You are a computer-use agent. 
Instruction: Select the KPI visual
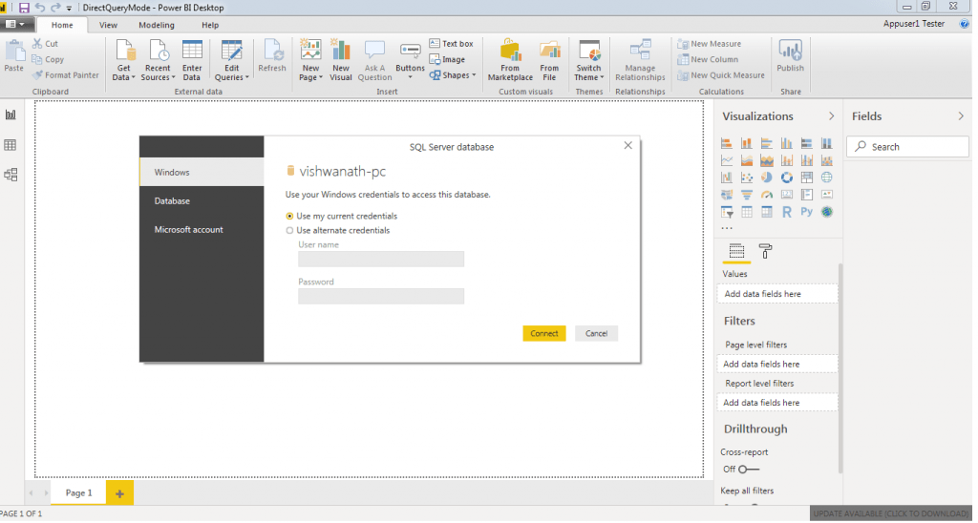[826, 195]
